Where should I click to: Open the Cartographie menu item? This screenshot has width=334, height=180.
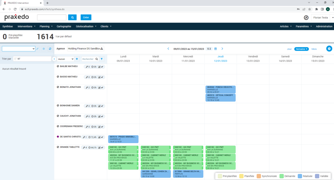[x=64, y=26]
